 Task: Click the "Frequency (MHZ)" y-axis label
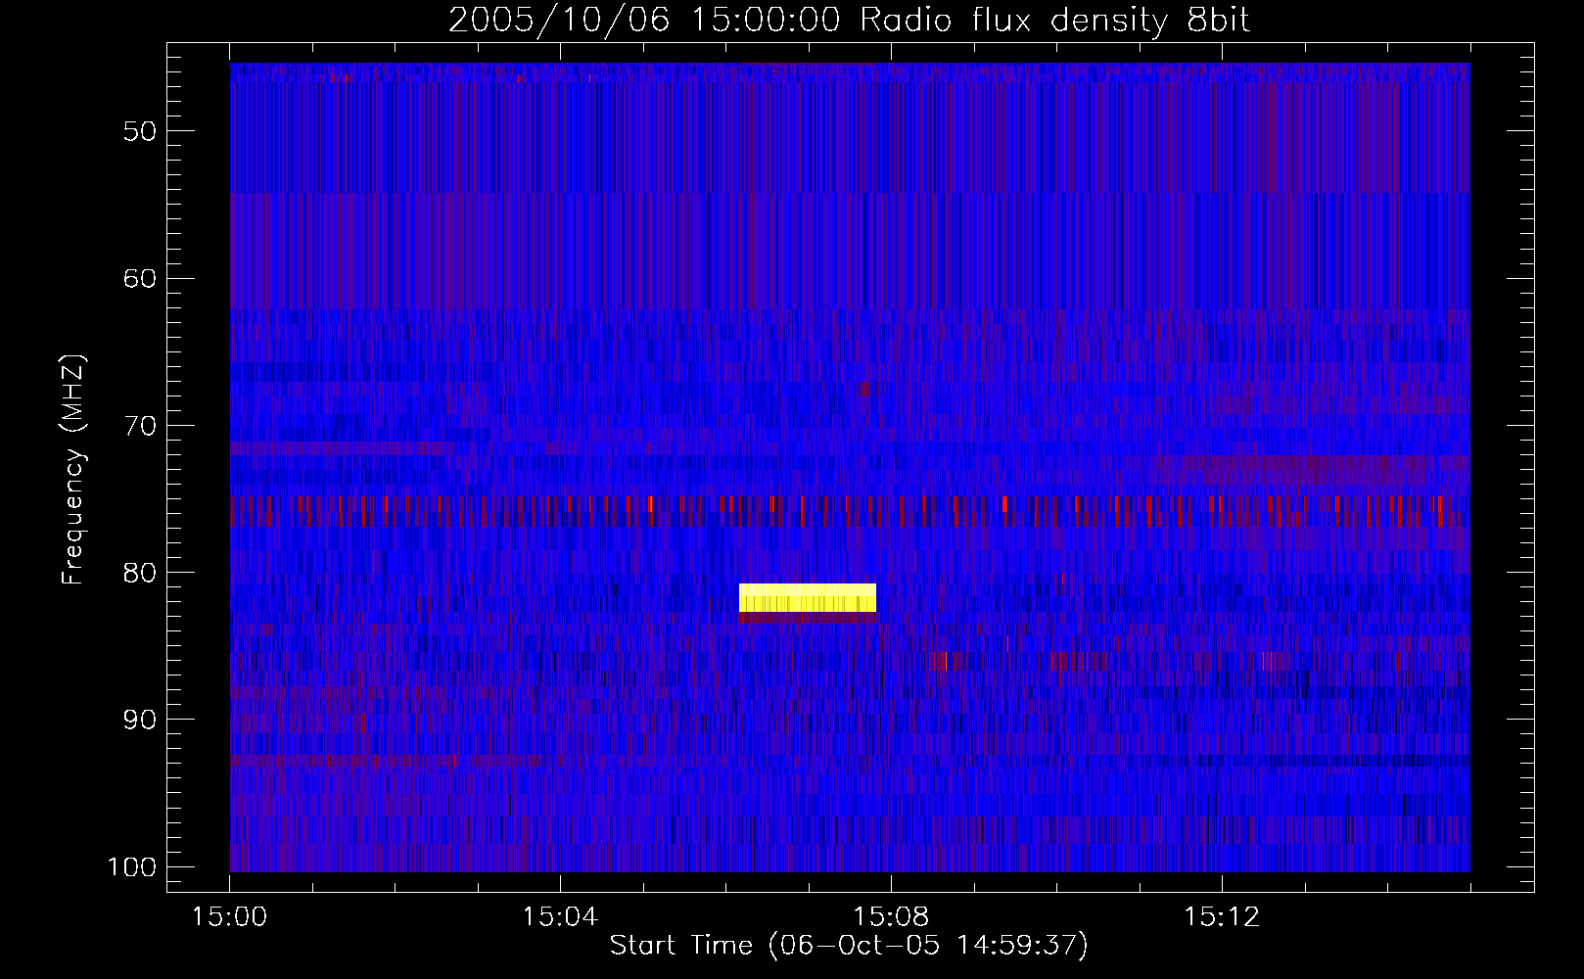(x=74, y=470)
